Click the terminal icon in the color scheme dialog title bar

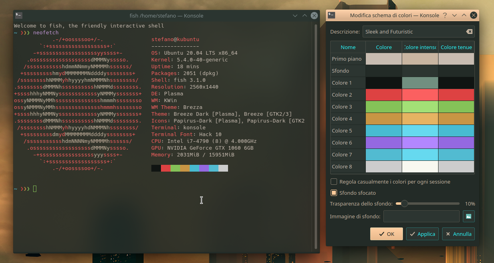tap(331, 16)
